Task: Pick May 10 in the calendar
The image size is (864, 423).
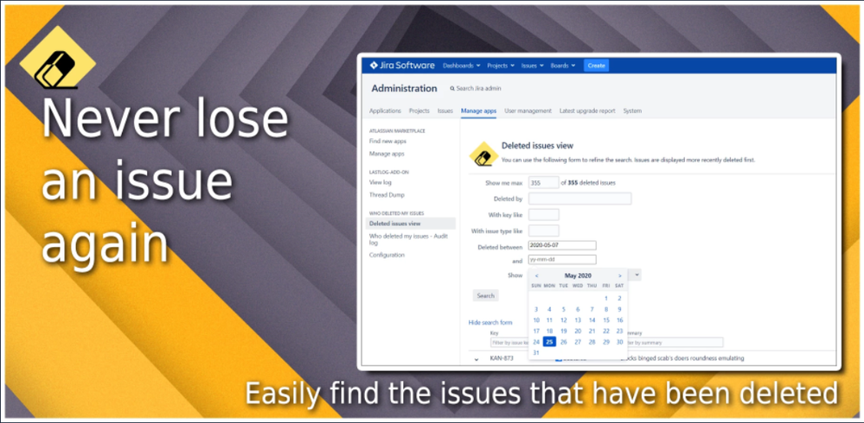Action: pyautogui.click(x=536, y=320)
